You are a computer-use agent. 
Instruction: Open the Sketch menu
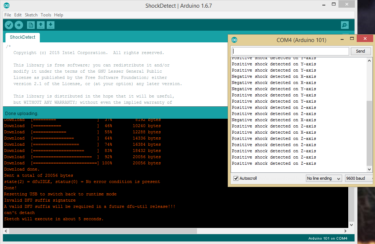click(x=31, y=15)
